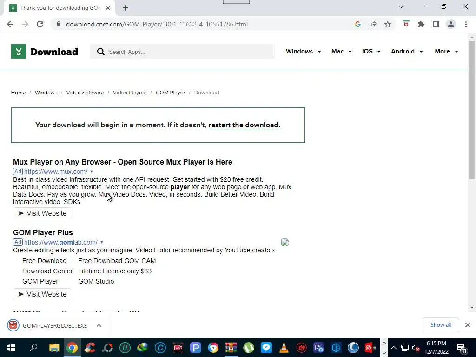Image resolution: width=476 pixels, height=357 pixels.
Task: Expand the Mac dropdown menu
Action: [x=342, y=51]
